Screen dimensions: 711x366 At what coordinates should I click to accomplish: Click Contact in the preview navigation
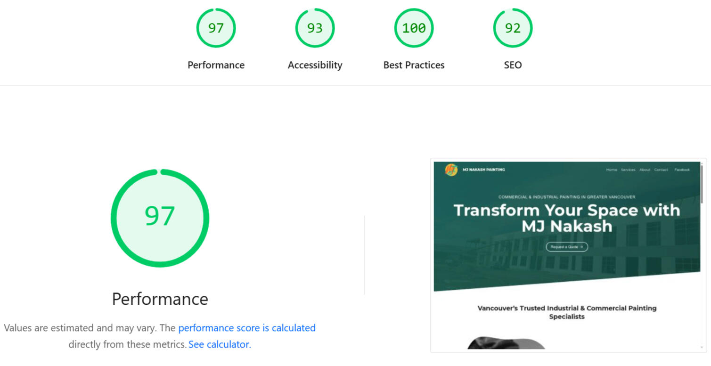[x=661, y=170]
